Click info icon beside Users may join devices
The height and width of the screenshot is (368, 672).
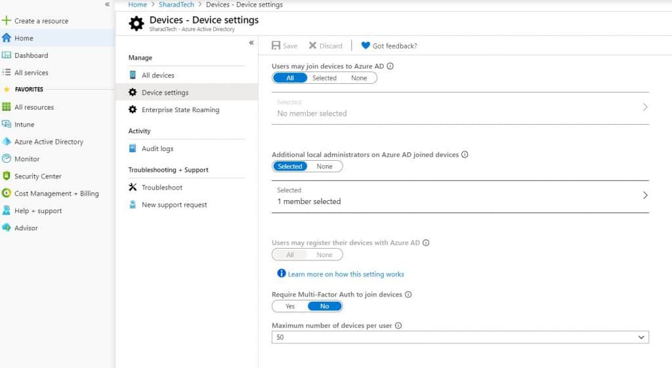390,66
